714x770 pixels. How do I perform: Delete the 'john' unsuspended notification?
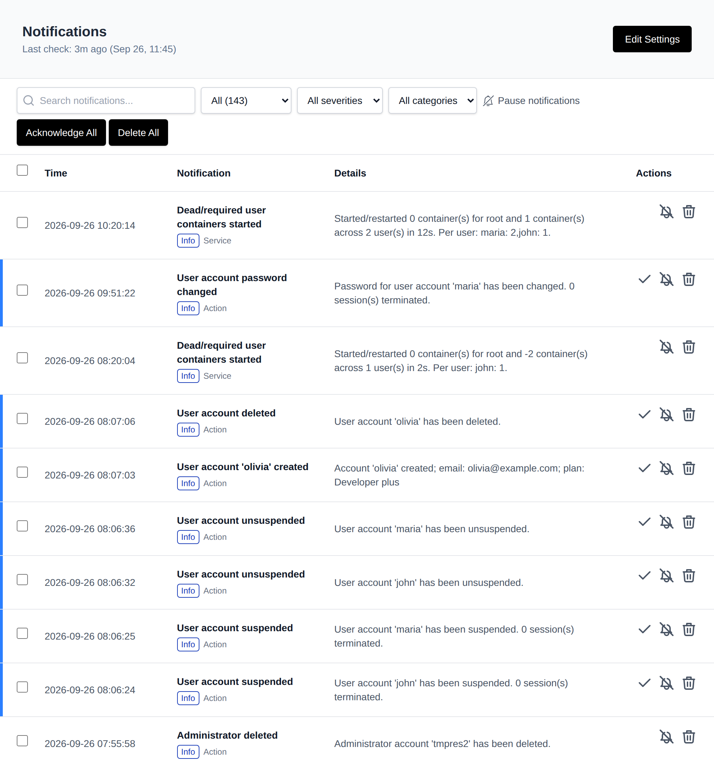point(689,576)
